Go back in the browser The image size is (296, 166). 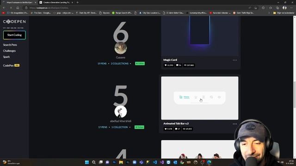(x=4, y=8)
